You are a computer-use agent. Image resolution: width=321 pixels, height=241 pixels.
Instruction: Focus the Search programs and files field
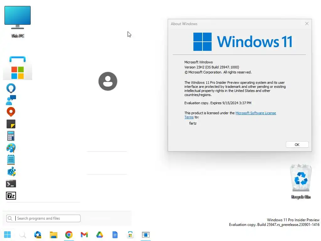[43, 218]
